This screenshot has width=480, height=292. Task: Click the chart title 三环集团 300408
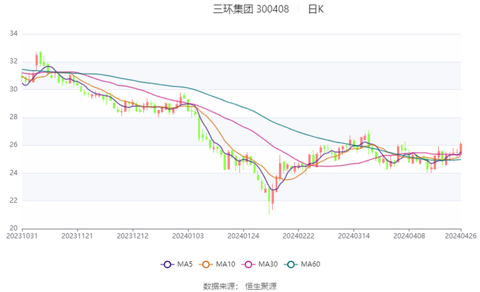(250, 10)
